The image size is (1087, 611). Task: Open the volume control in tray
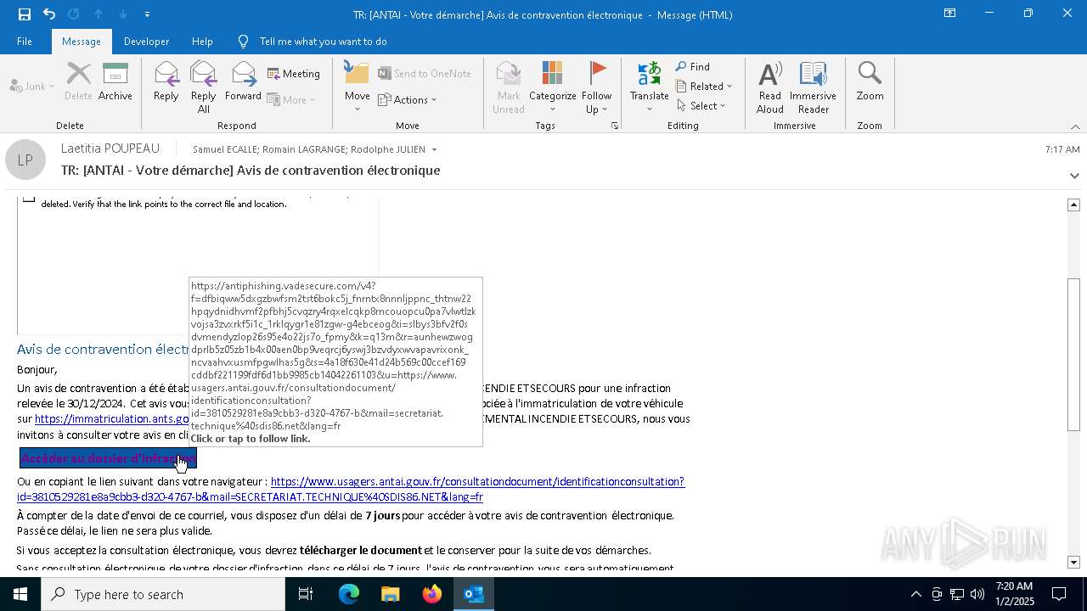coord(977,594)
